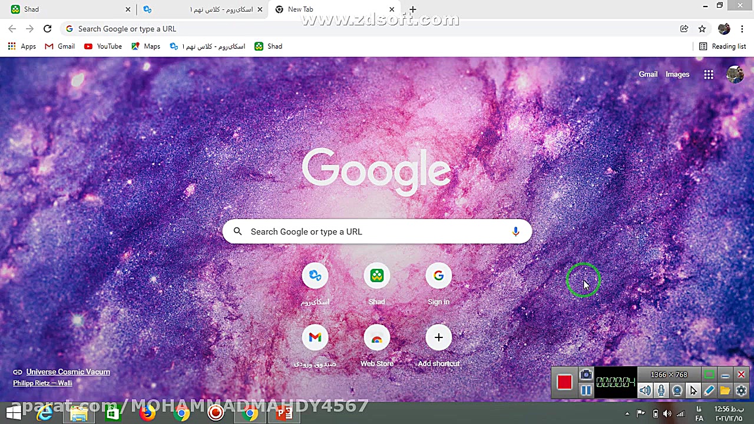
Task: Click the magnifier icon in the search box
Action: (237, 231)
